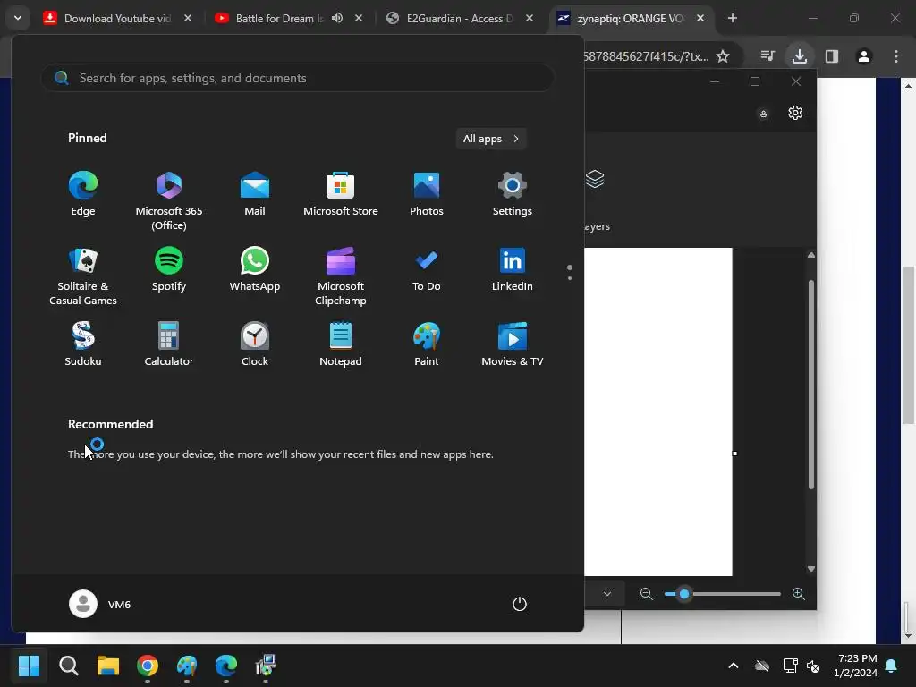Open the VM6 user account menu
The image size is (916, 687).
click(100, 604)
